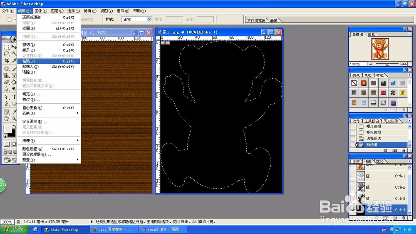Toggle visibility of Red (红) channel
This screenshot has width=416, height=234.
click(x=353, y=176)
